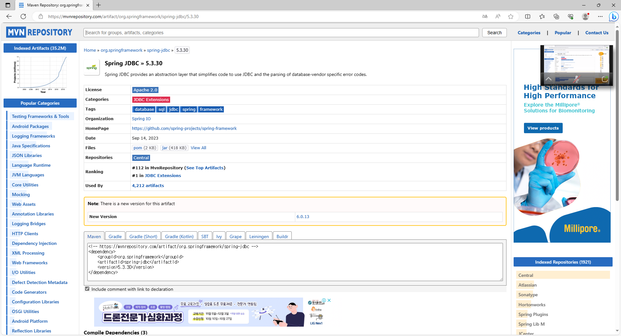The image size is (621, 336).
Task: Switch to the SBT tab
Action: point(205,236)
